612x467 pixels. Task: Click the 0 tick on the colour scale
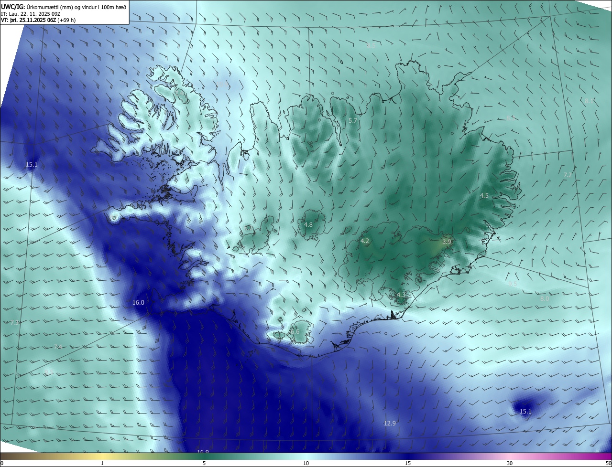2,463
